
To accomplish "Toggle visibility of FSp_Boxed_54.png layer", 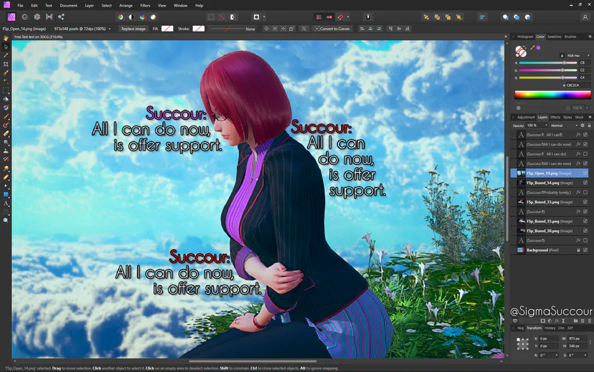I will click(x=585, y=183).
